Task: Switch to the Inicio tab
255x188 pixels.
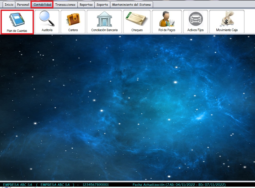Action: [x=9, y=5]
